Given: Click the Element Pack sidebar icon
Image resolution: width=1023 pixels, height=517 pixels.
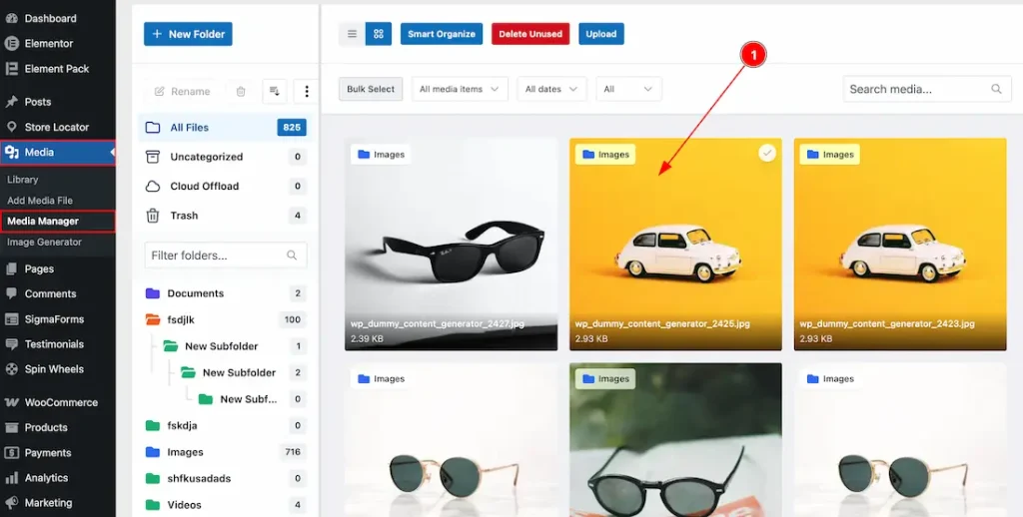Looking at the screenshot, I should click(11, 69).
